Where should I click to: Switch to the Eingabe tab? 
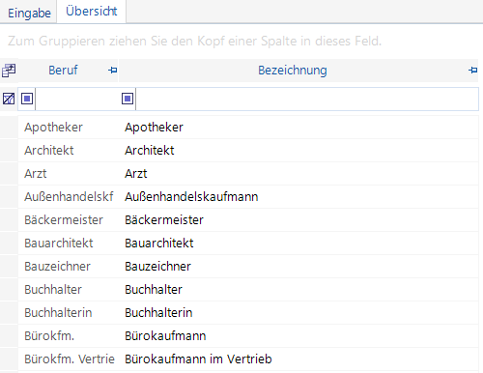29,14
